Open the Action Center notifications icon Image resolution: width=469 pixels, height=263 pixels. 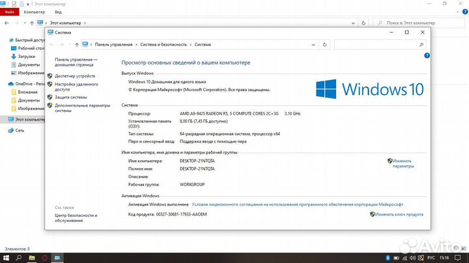click(x=458, y=258)
